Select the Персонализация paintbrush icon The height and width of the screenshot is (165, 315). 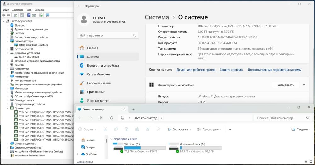pyautogui.click(x=82, y=83)
